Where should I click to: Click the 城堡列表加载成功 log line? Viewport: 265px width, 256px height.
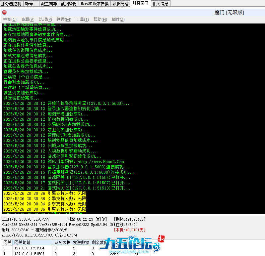coord(24,93)
